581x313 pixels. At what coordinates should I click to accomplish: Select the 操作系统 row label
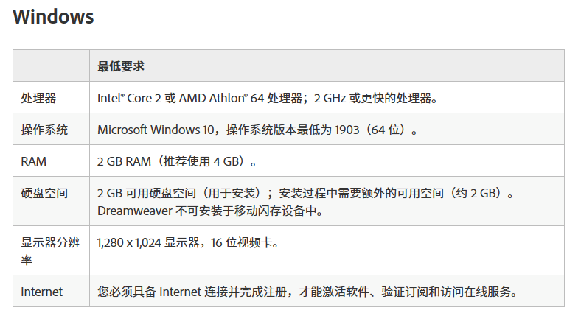click(x=44, y=130)
